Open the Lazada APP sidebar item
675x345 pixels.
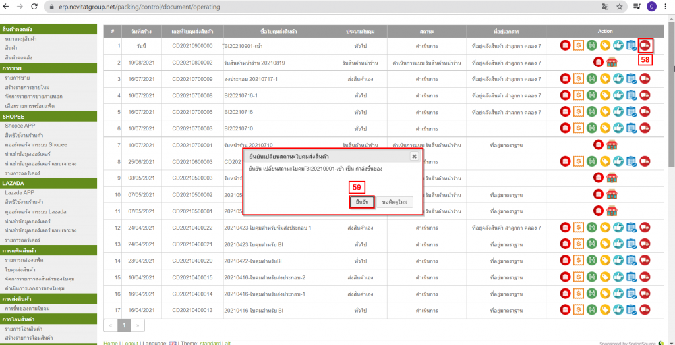[x=20, y=192]
